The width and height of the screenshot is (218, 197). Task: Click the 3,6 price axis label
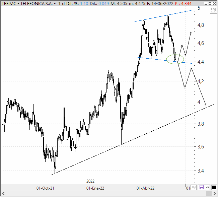(x=201, y=146)
